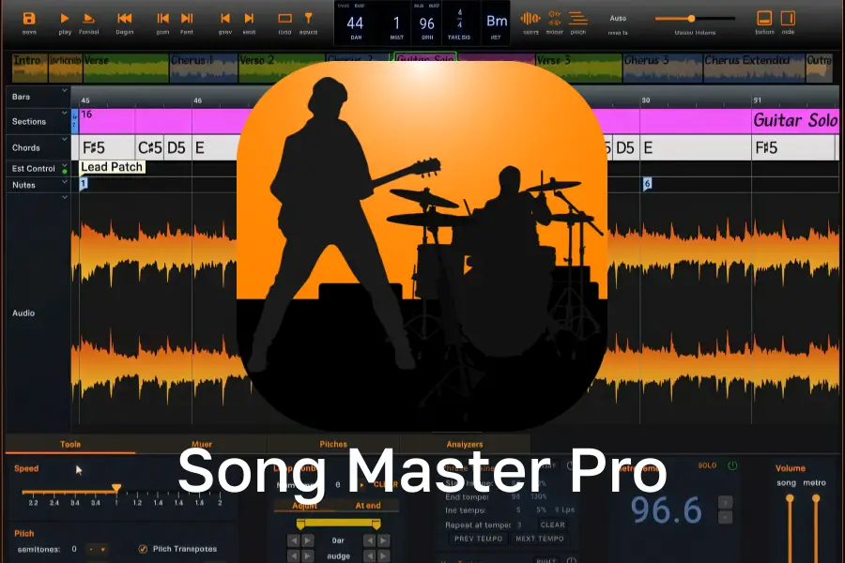Viewport: 845px width, 563px height.
Task: Select the Chorus 3 section in the overview
Action: (662, 68)
